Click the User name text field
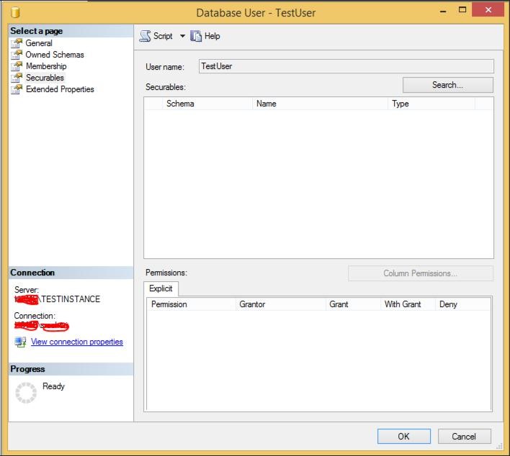Image resolution: width=510 pixels, height=456 pixels. [346, 66]
